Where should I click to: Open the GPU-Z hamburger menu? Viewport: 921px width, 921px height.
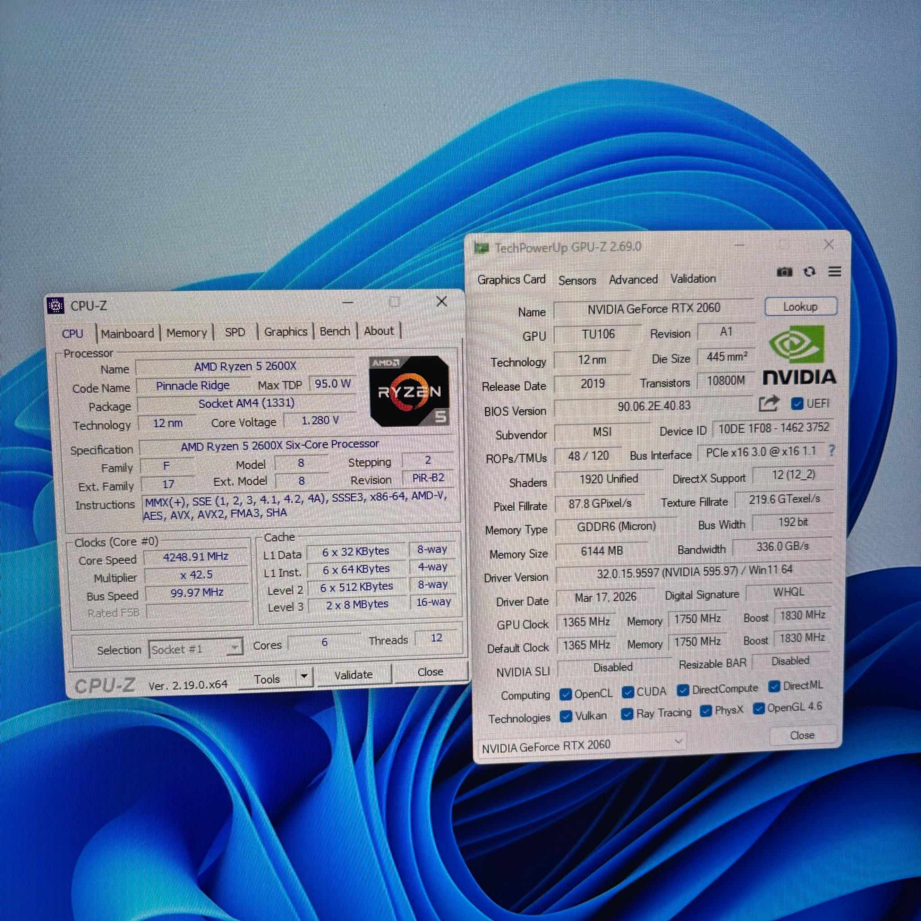point(834,271)
